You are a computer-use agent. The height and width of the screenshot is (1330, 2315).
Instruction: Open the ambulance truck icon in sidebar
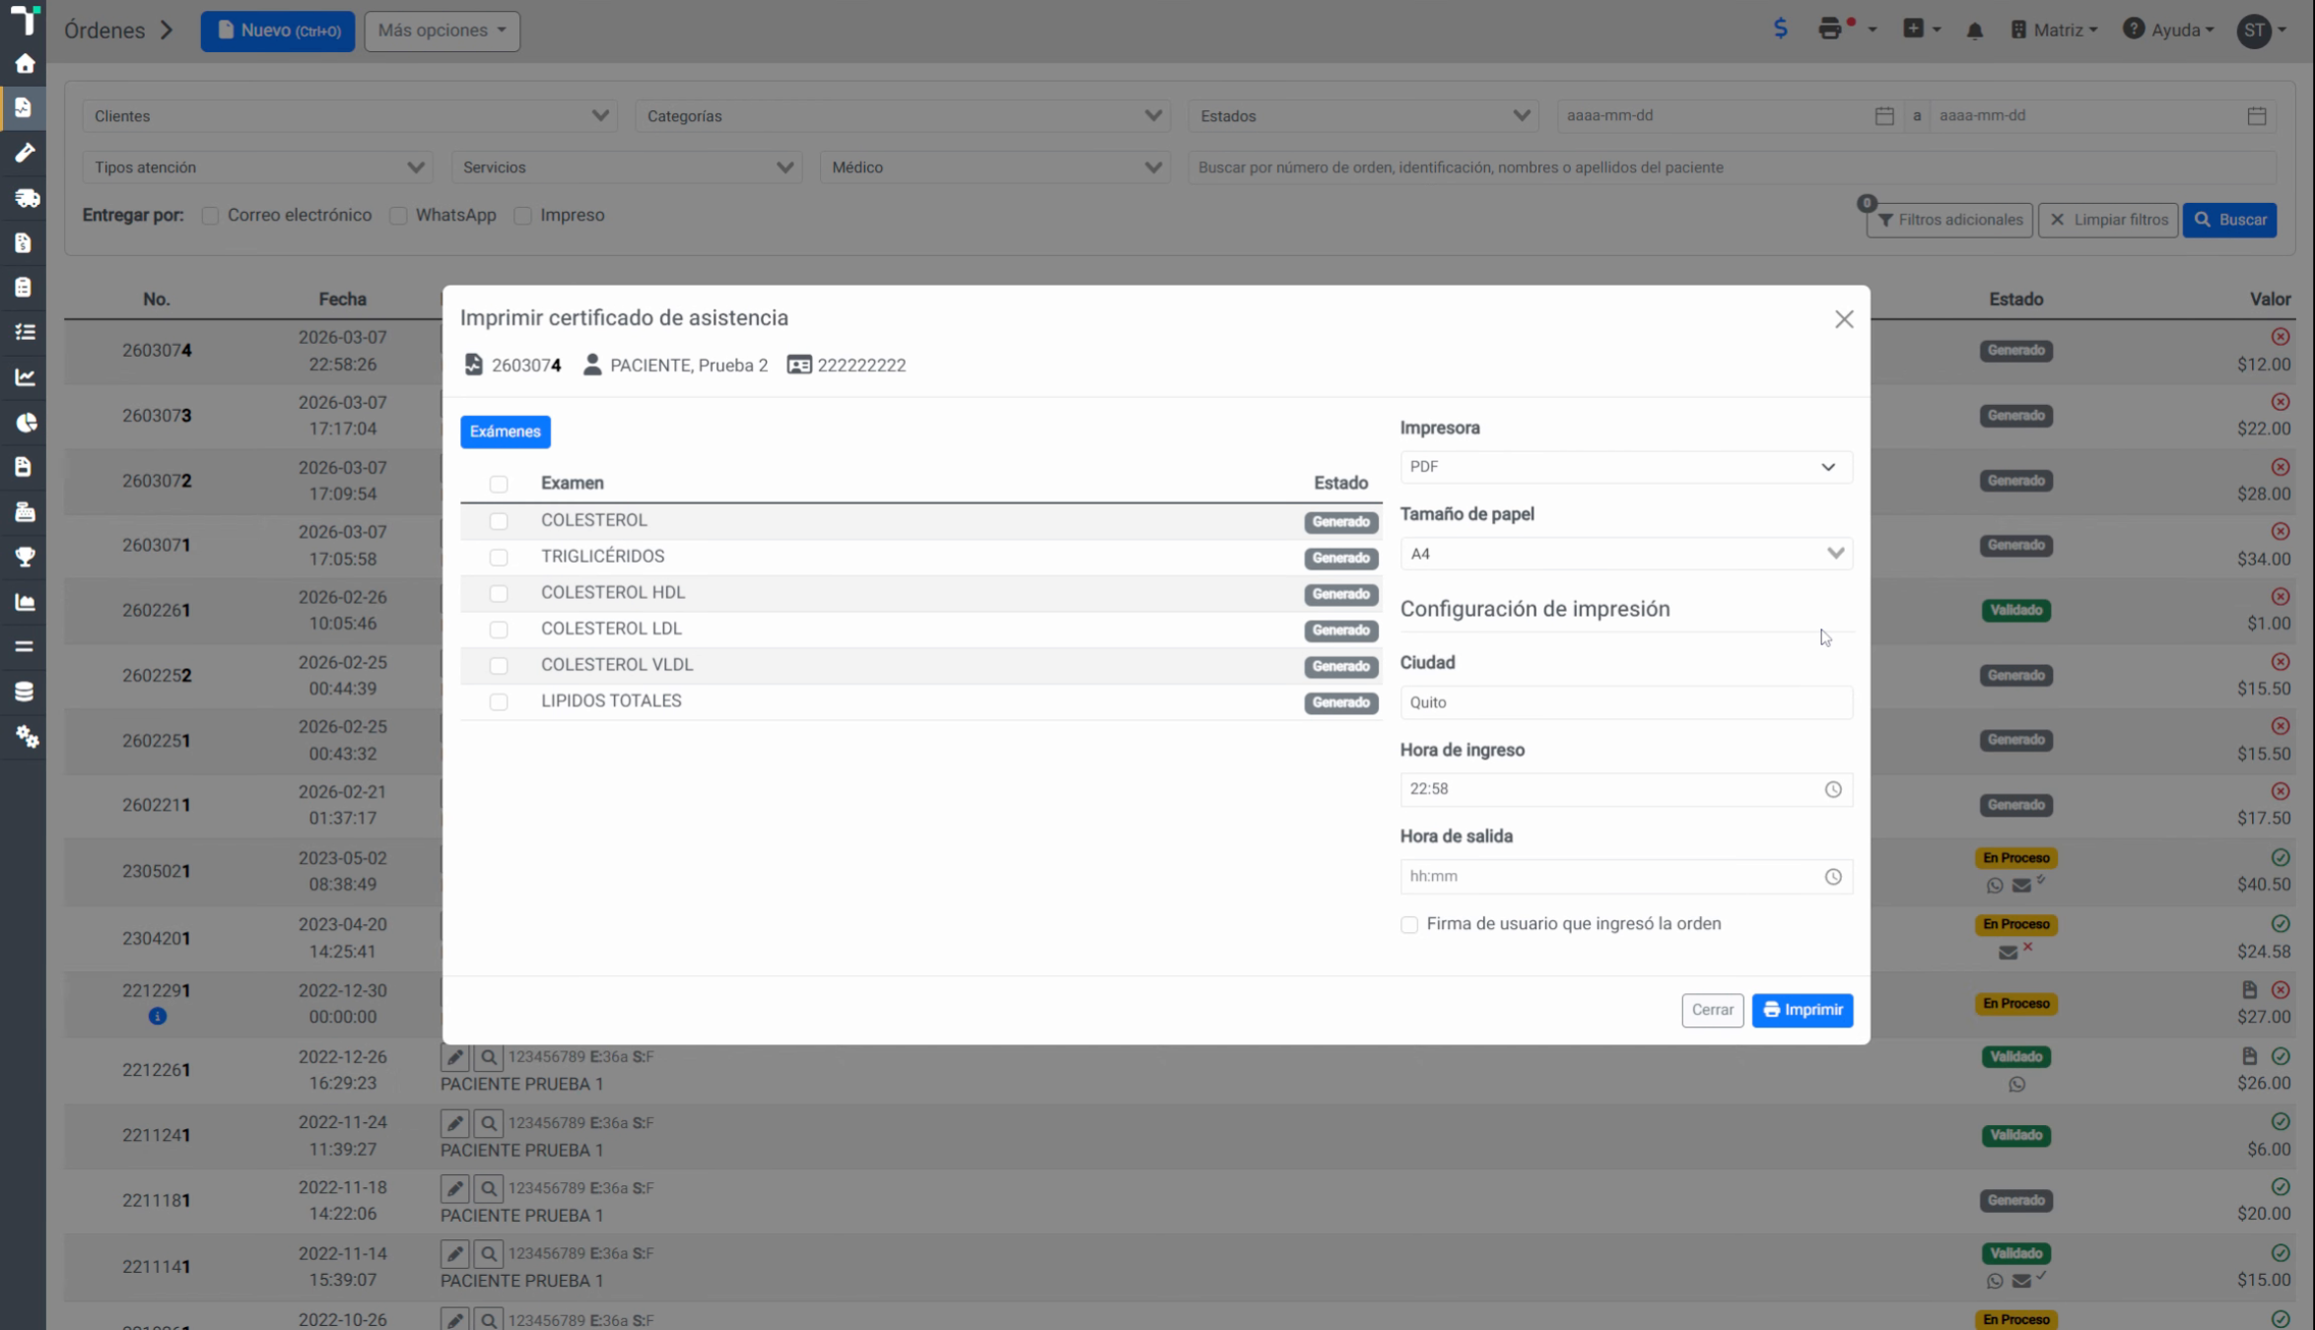[x=26, y=198]
